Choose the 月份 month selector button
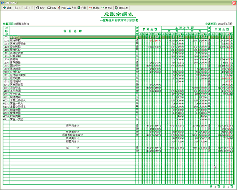This screenshot has height=190, width=237. pyautogui.click(x=72, y=8)
